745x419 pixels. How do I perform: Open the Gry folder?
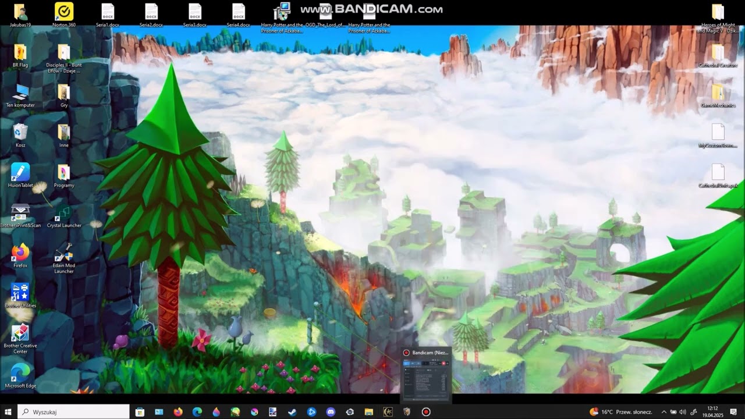coord(64,95)
